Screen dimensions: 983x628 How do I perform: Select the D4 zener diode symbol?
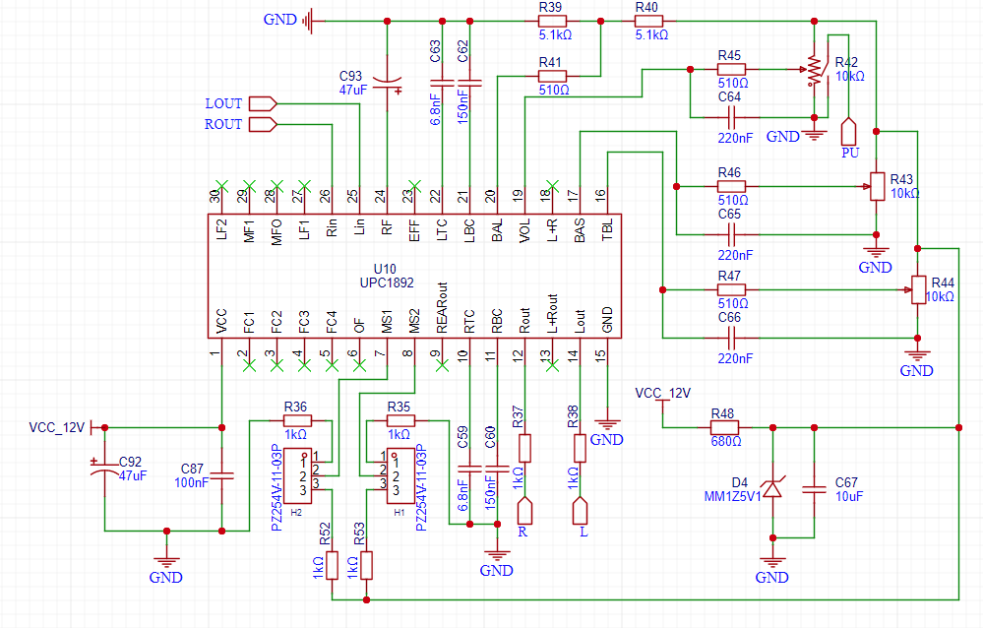(x=772, y=487)
